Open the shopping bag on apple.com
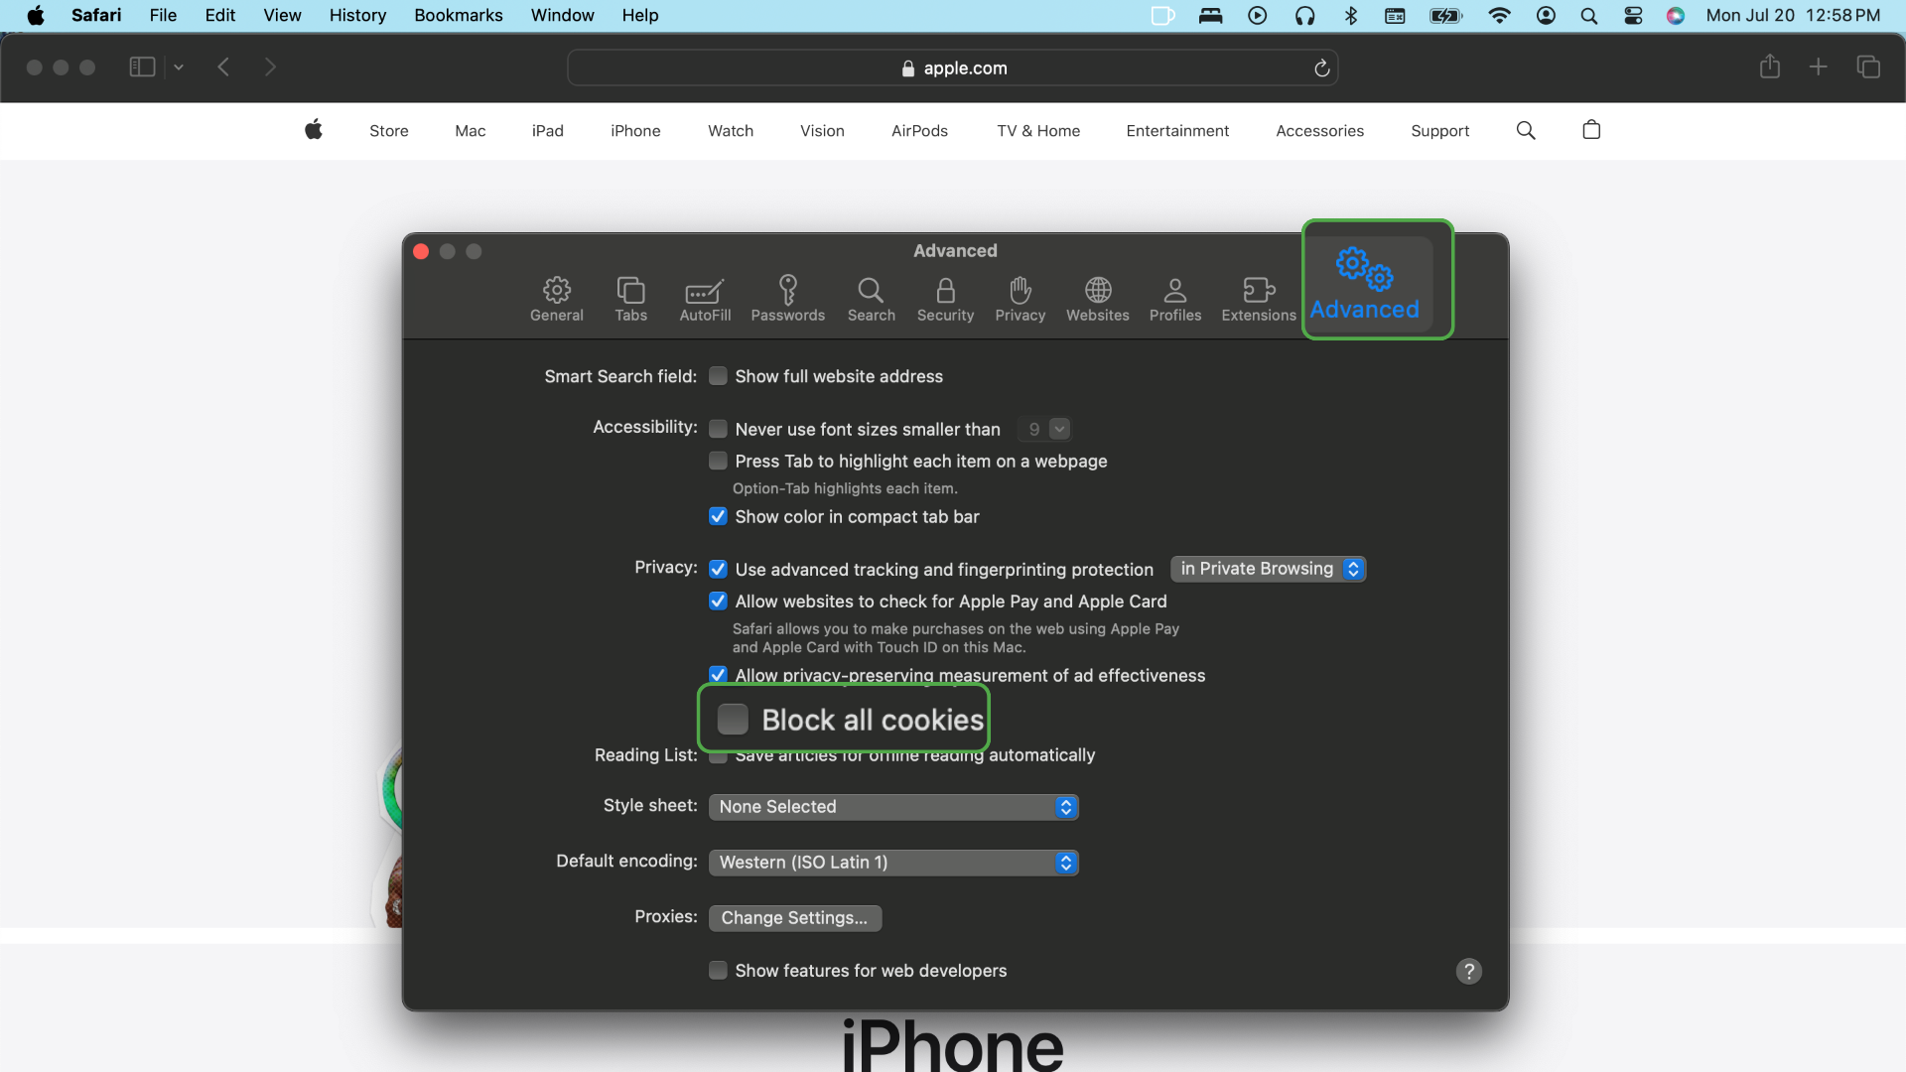 (1591, 130)
